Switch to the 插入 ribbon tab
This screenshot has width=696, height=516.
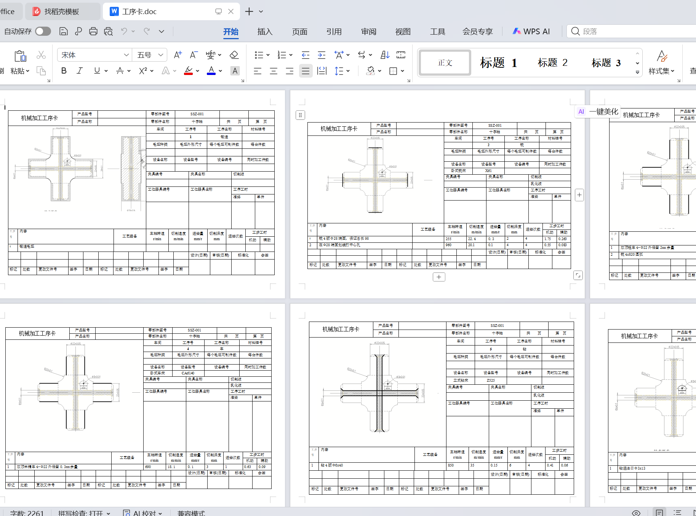click(265, 32)
